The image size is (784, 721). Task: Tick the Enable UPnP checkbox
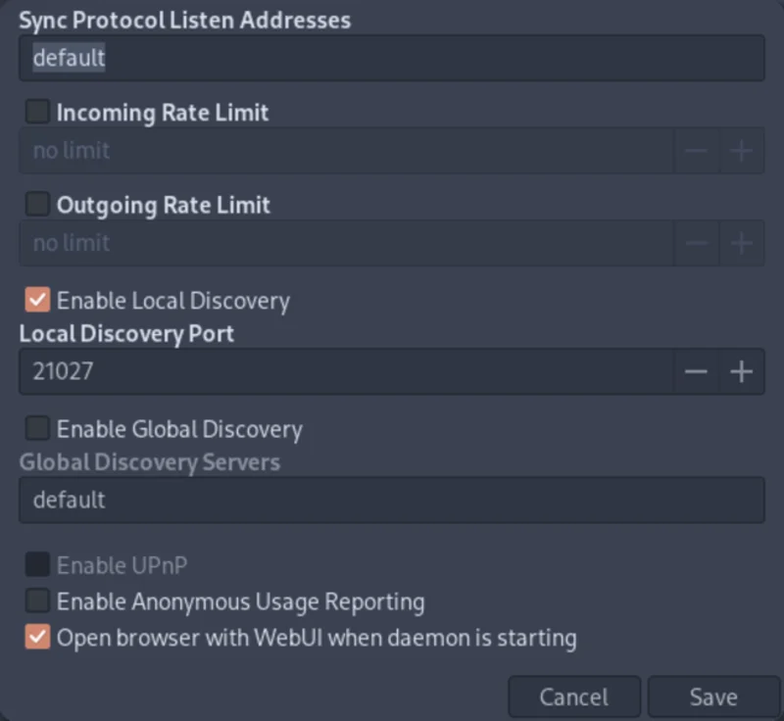coord(37,564)
